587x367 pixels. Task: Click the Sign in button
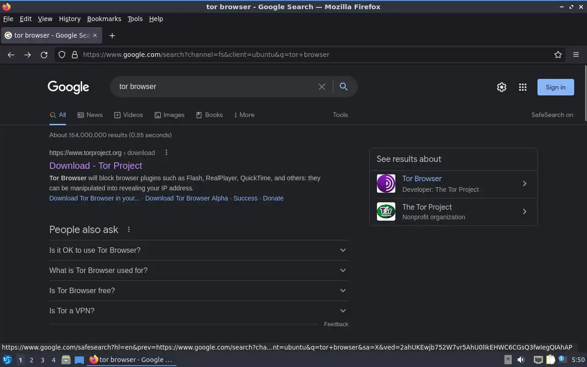556,87
